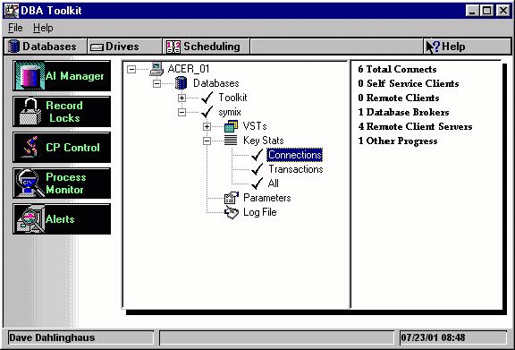Collapse the Key Stats node
This screenshot has height=350, width=515.
pyautogui.click(x=207, y=141)
